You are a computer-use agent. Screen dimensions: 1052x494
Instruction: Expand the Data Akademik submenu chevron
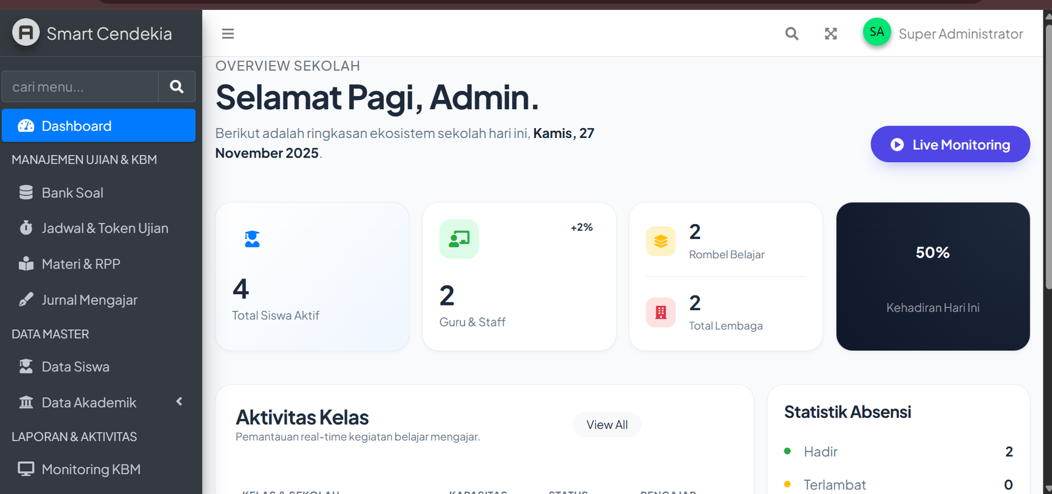[x=179, y=401]
